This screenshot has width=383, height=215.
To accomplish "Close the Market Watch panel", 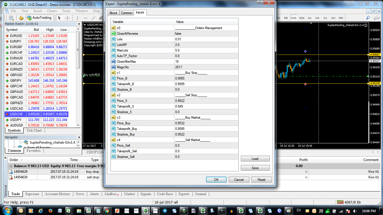I will tap(79, 24).
